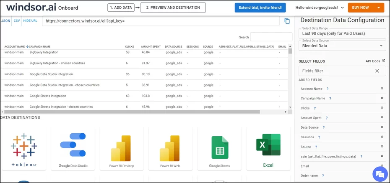
Task: Expand the BUY NOW dropdown arrow
Action: coord(379,8)
